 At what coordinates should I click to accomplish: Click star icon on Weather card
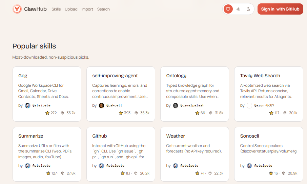197,173
